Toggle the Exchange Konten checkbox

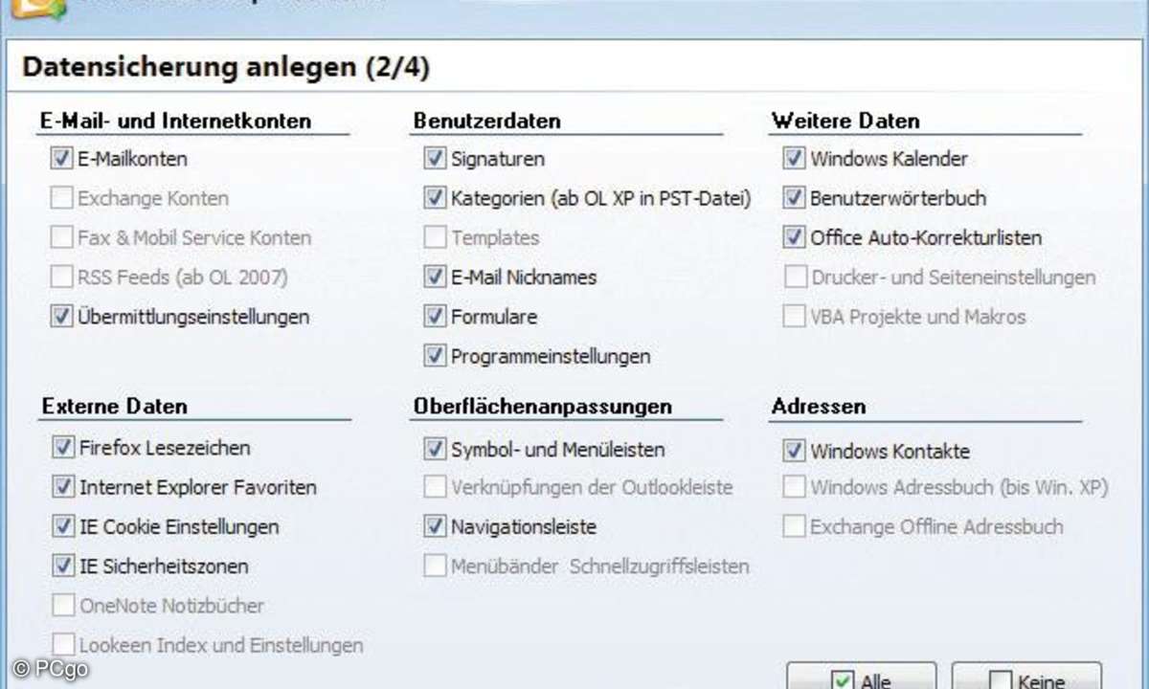point(62,198)
